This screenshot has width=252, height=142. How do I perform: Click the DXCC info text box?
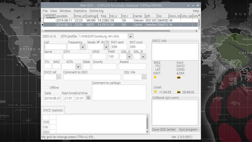[175, 52]
